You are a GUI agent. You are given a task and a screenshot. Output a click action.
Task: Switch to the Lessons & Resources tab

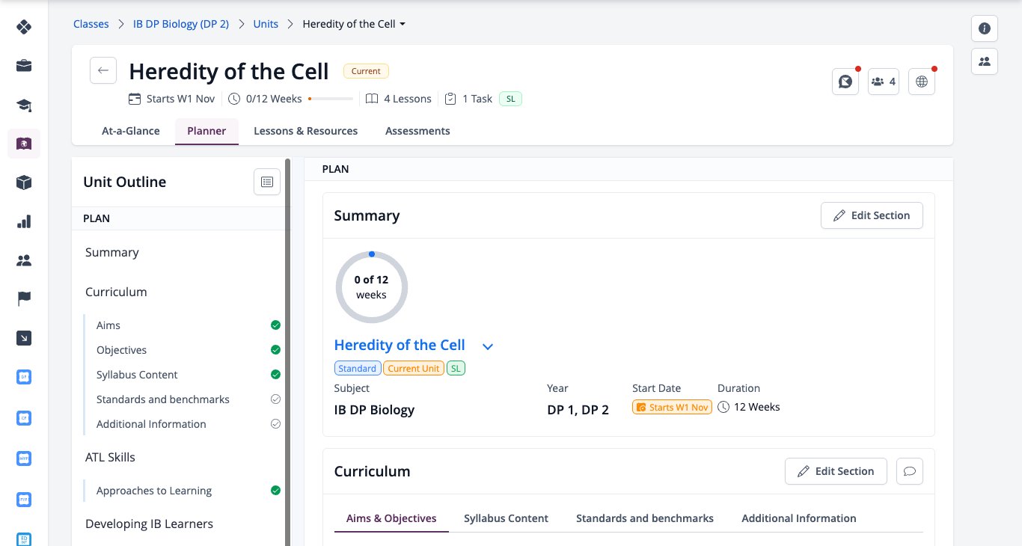coord(305,131)
